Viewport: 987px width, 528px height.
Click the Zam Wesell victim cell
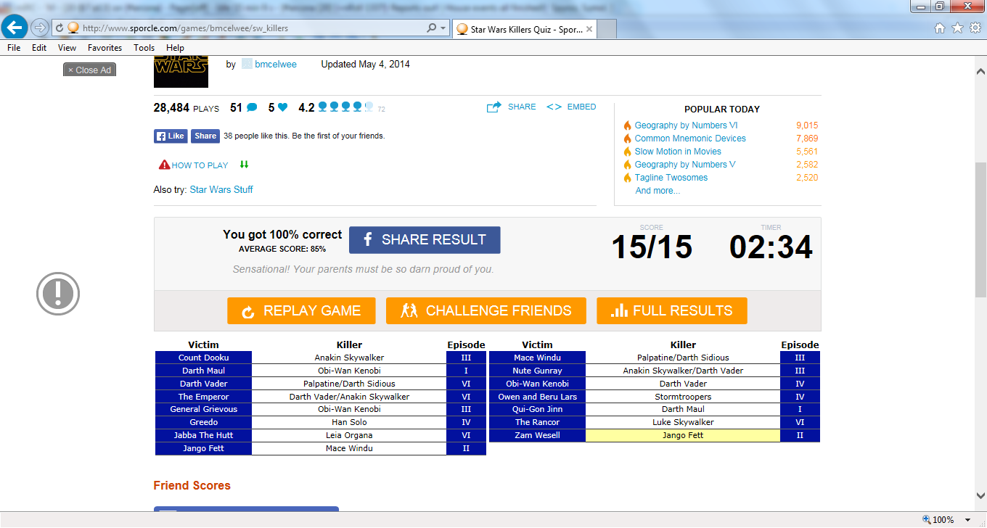(537, 435)
